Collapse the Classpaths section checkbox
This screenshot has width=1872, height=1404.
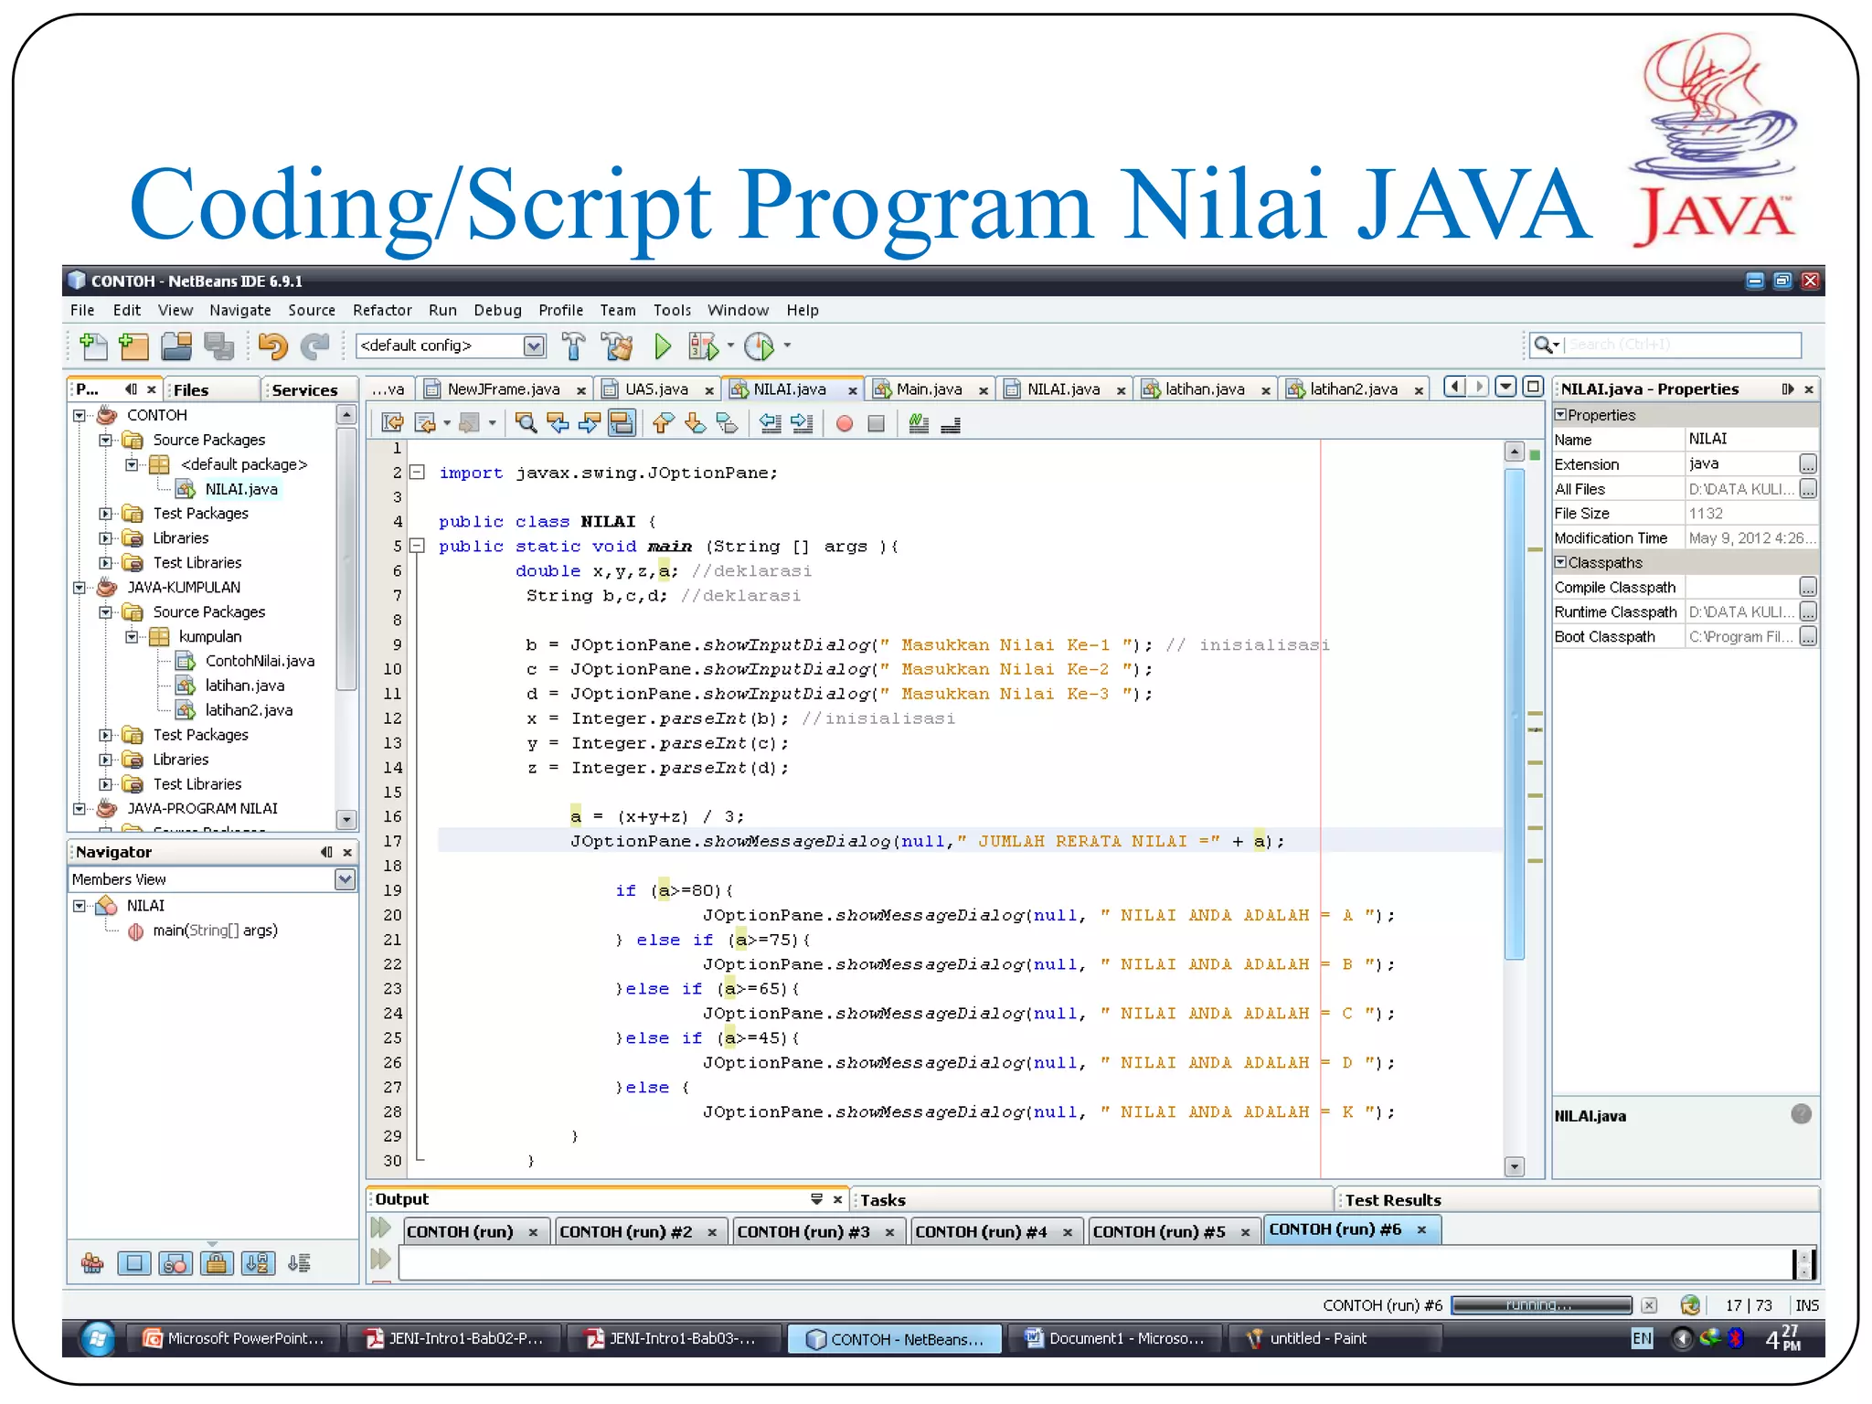click(1561, 562)
